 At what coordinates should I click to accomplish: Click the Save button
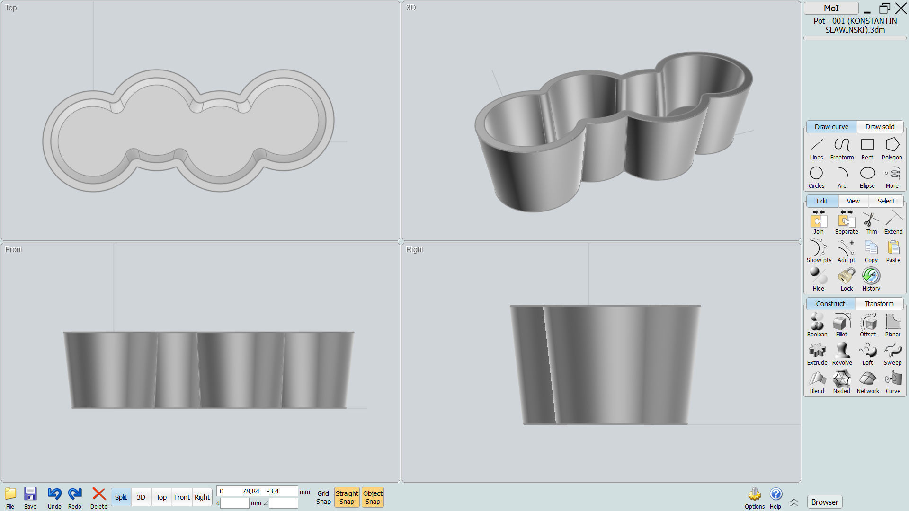coord(30,498)
